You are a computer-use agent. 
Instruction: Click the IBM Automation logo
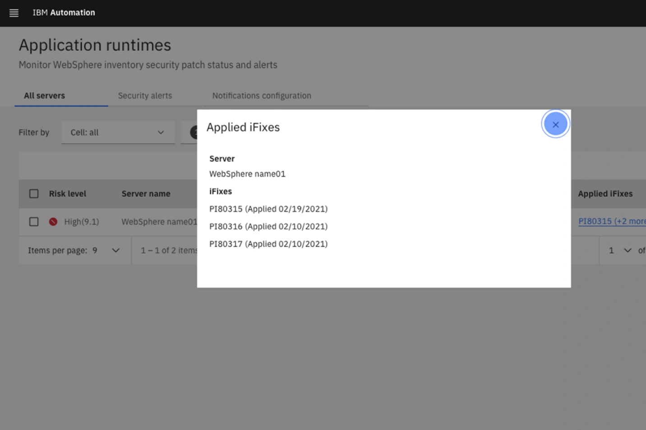pos(64,13)
